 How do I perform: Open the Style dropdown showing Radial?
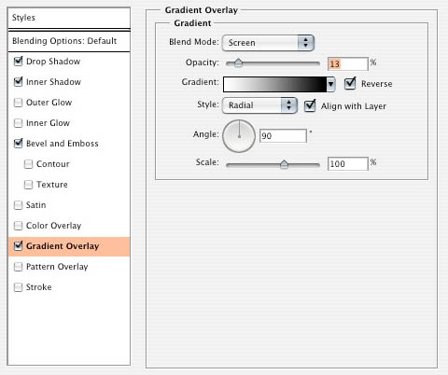259,105
